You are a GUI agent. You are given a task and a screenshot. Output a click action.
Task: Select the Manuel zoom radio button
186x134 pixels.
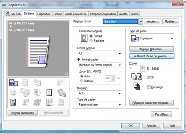point(81,81)
